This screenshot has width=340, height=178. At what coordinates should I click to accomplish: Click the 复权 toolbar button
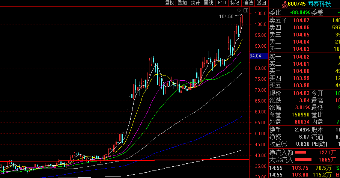pos(169,3)
